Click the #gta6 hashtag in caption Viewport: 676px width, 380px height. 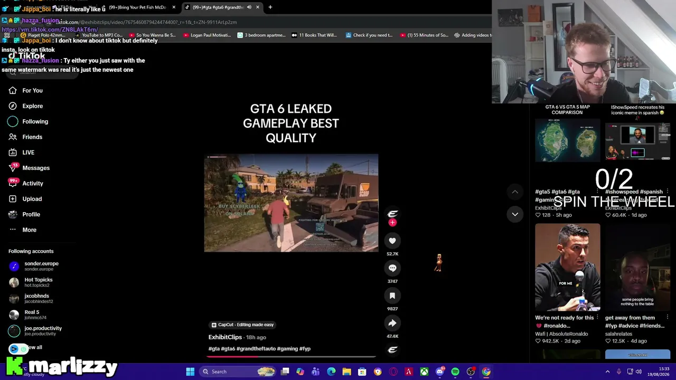pyautogui.click(x=228, y=349)
